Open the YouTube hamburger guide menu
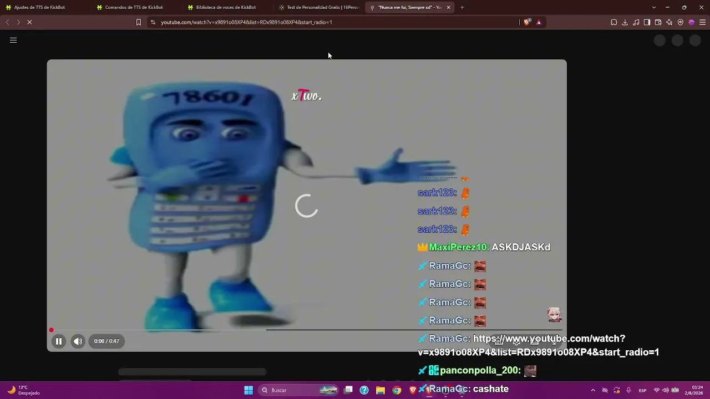The height and width of the screenshot is (399, 710). pyautogui.click(x=13, y=40)
